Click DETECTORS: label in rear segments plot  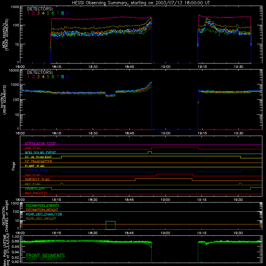(x=40, y=72)
